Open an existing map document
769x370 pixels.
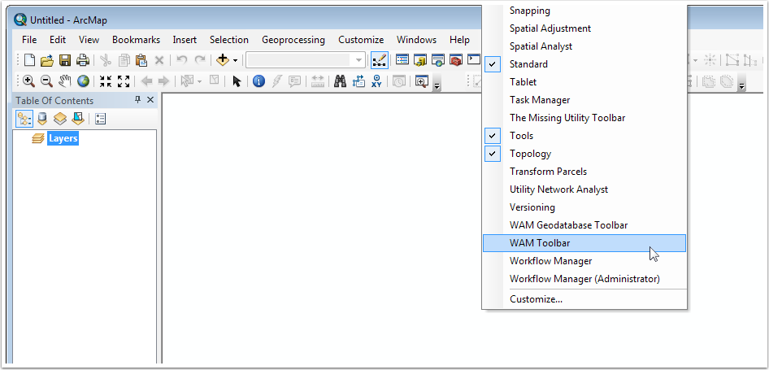(x=47, y=60)
